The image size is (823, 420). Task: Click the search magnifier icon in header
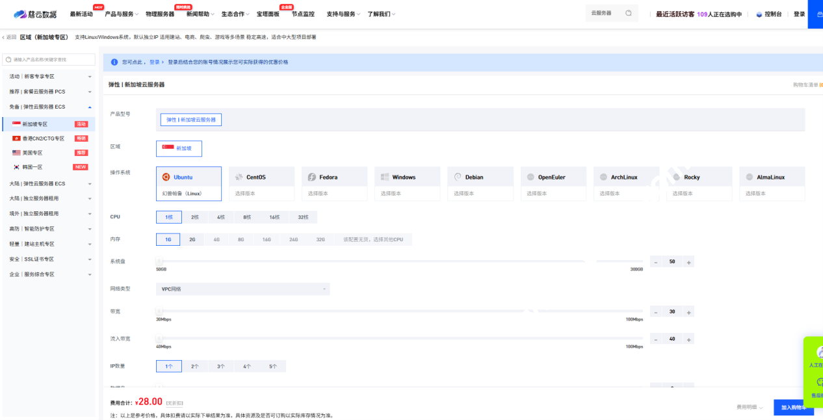click(628, 13)
